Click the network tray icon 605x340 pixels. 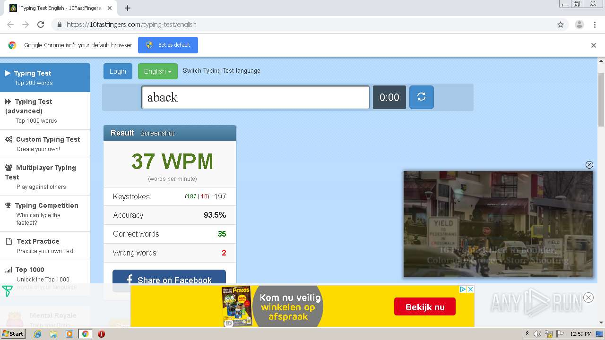(549, 334)
